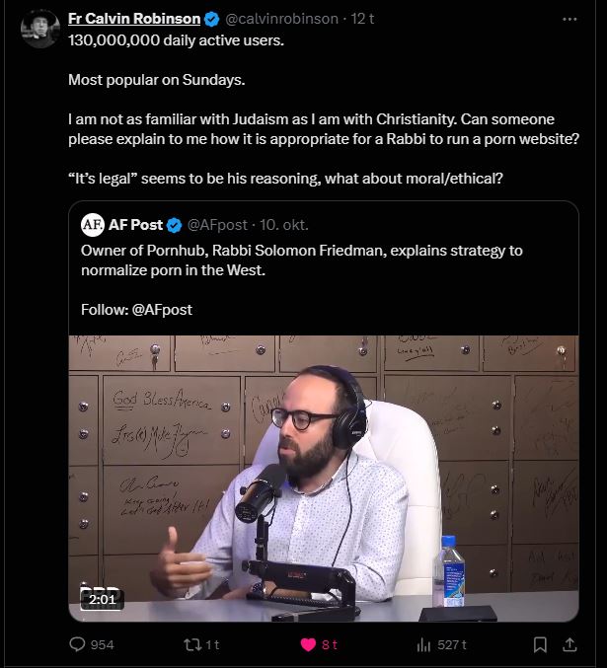Unlike the post via pink heart
Screen dimensions: 607x668
308,644
